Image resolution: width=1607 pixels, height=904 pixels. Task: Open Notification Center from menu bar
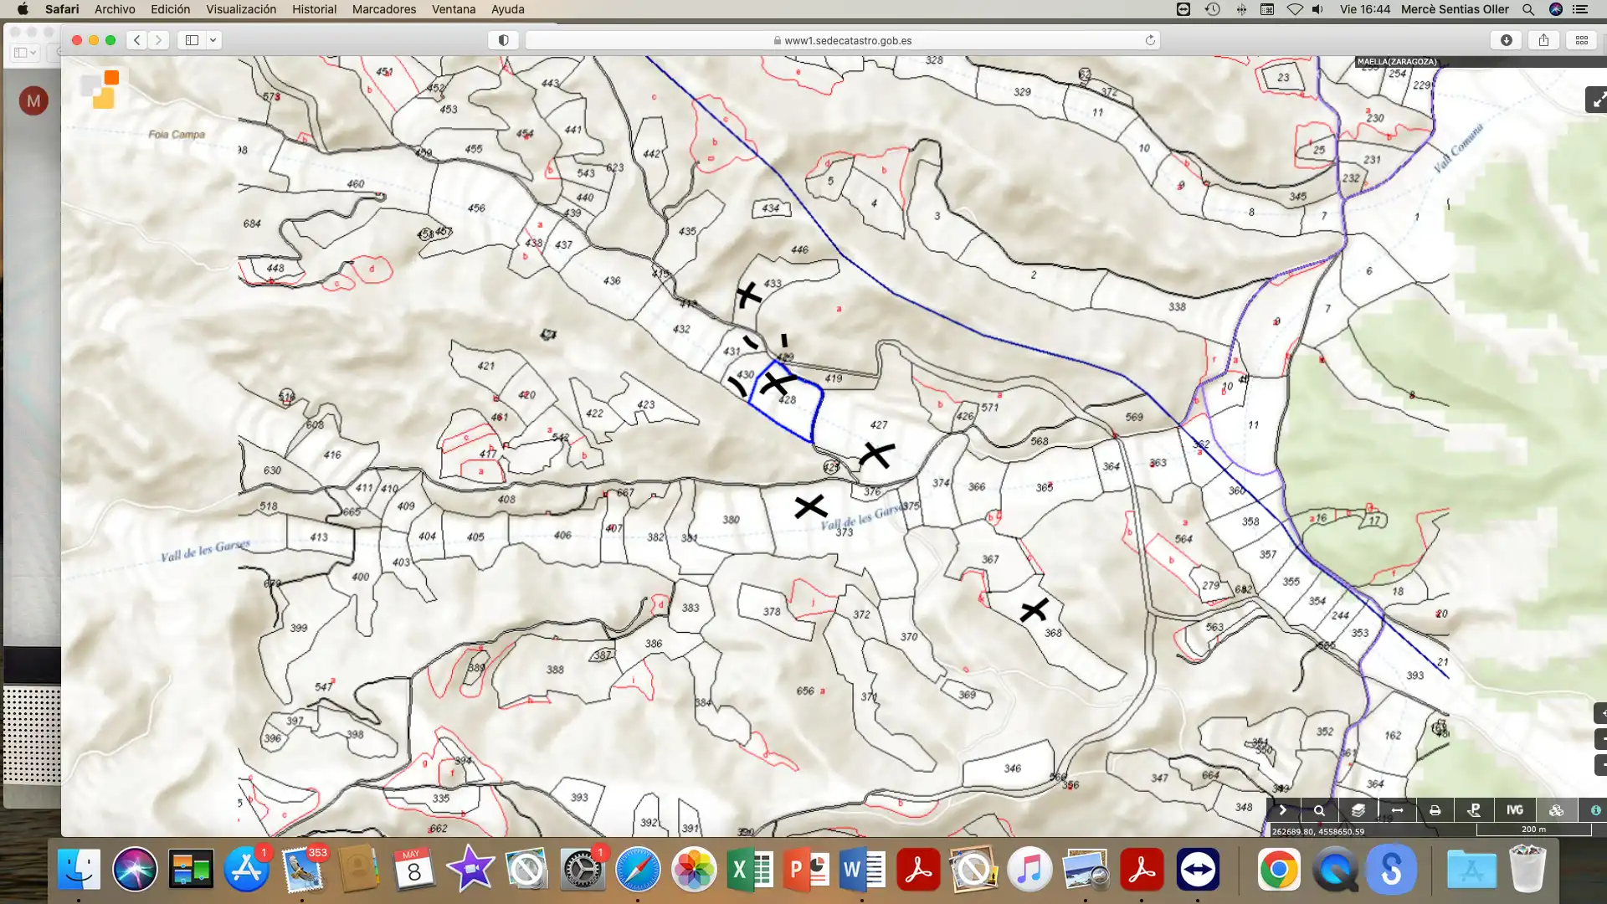click(1580, 9)
